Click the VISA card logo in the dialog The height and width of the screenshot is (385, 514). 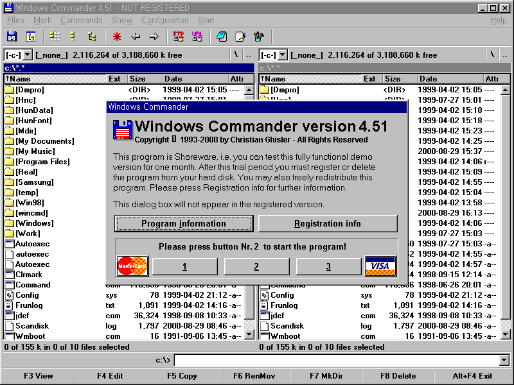(x=380, y=266)
